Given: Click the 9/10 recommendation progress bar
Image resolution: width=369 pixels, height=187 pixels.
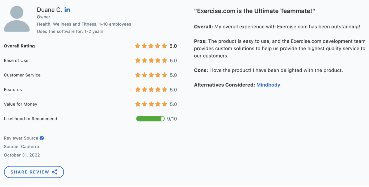Looking at the screenshot, I should pyautogui.click(x=150, y=118).
